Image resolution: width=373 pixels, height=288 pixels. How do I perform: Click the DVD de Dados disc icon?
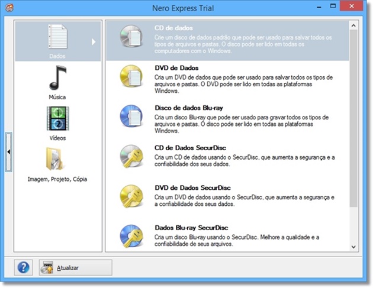click(131, 76)
